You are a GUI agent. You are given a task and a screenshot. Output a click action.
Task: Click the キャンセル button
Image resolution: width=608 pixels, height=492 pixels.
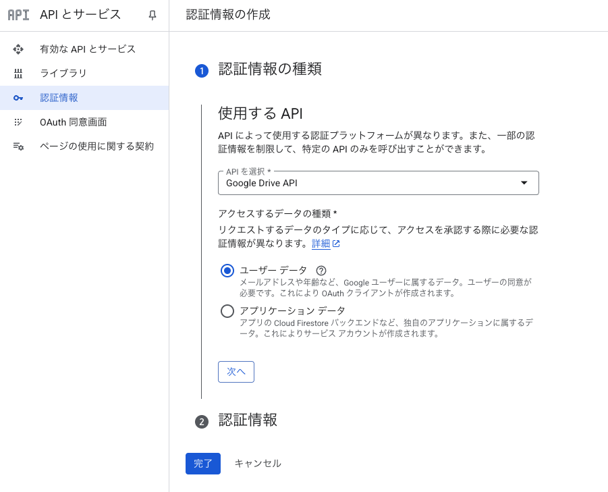coord(258,464)
